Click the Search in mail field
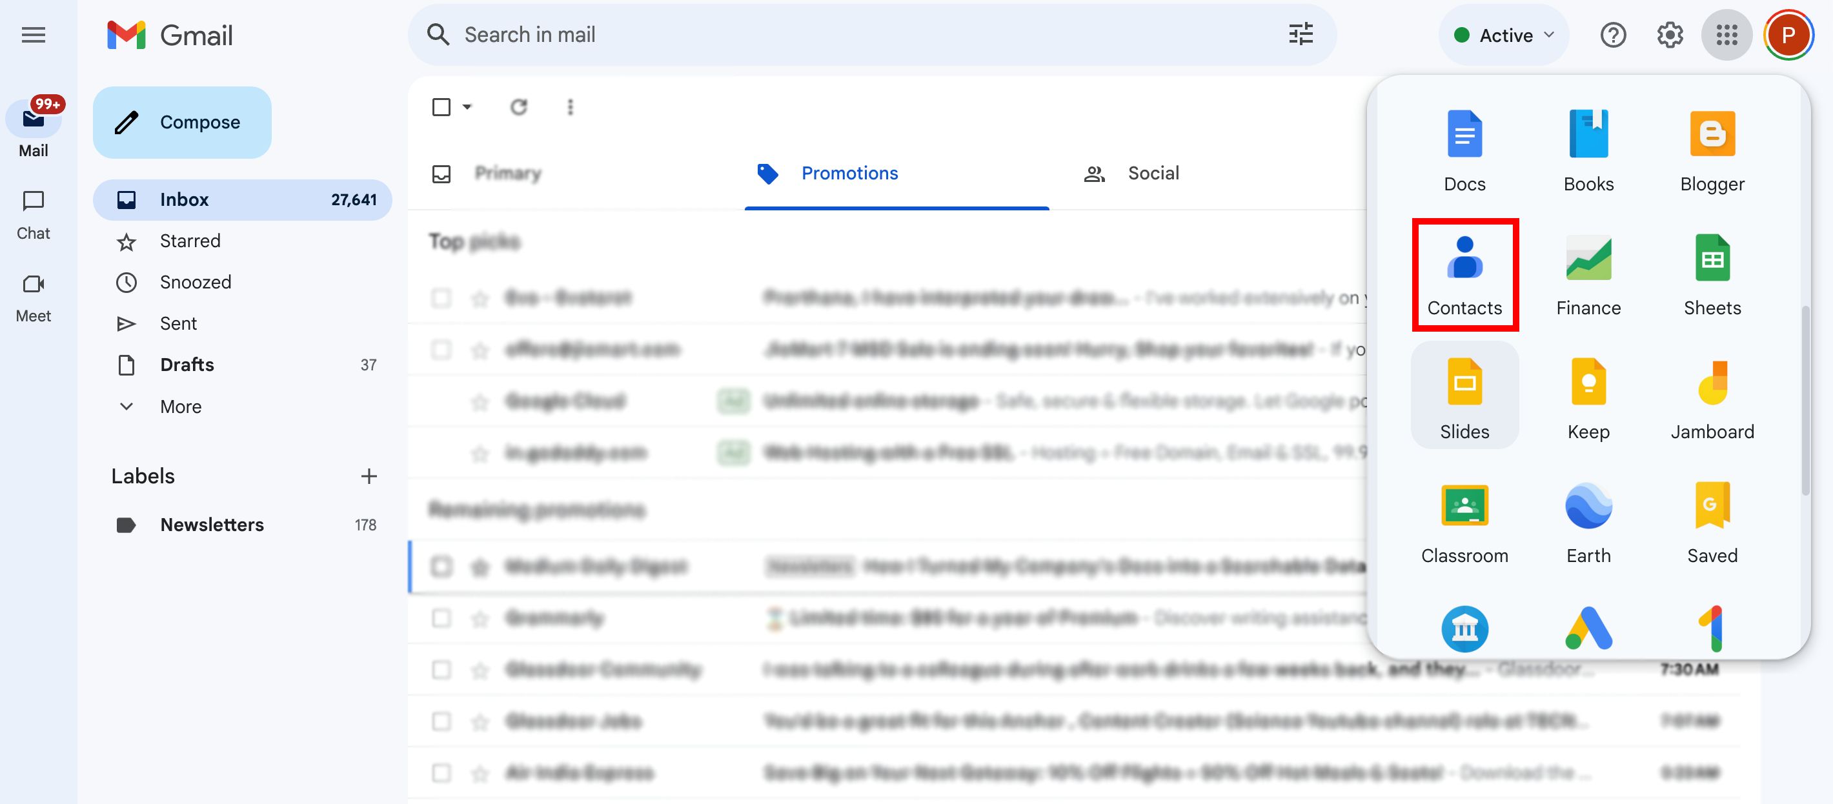Image resolution: width=1833 pixels, height=804 pixels. (x=872, y=35)
